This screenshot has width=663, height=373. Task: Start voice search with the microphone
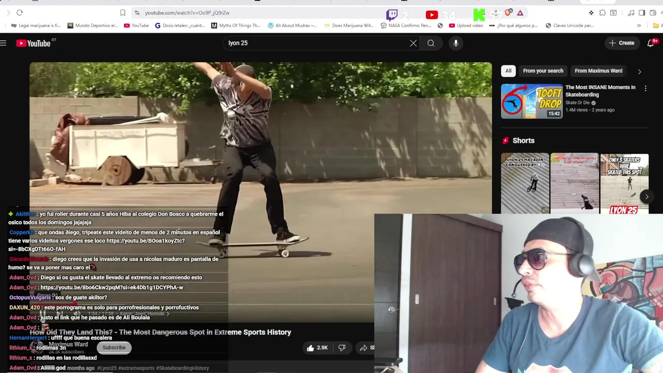coord(456,43)
